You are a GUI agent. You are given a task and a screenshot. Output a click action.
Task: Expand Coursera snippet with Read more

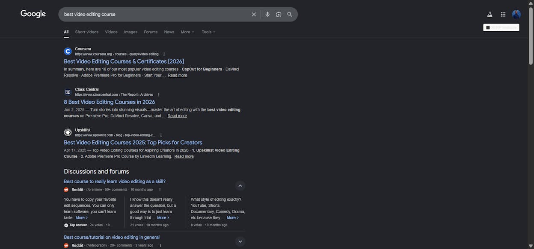click(178, 75)
